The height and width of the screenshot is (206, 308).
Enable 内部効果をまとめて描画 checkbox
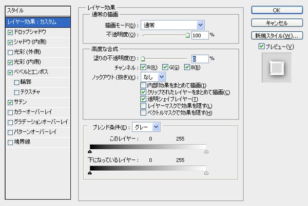click(x=143, y=85)
